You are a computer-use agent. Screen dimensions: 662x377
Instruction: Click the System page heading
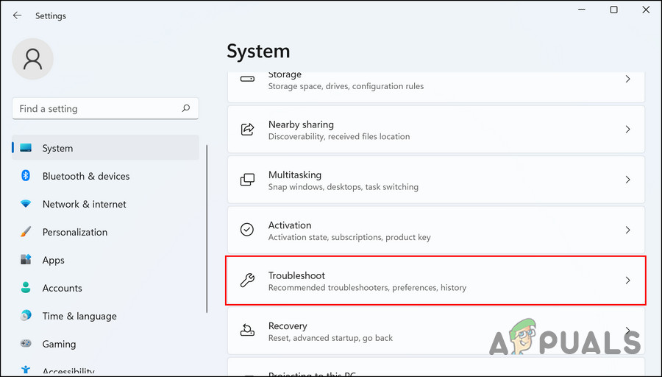pyautogui.click(x=258, y=51)
